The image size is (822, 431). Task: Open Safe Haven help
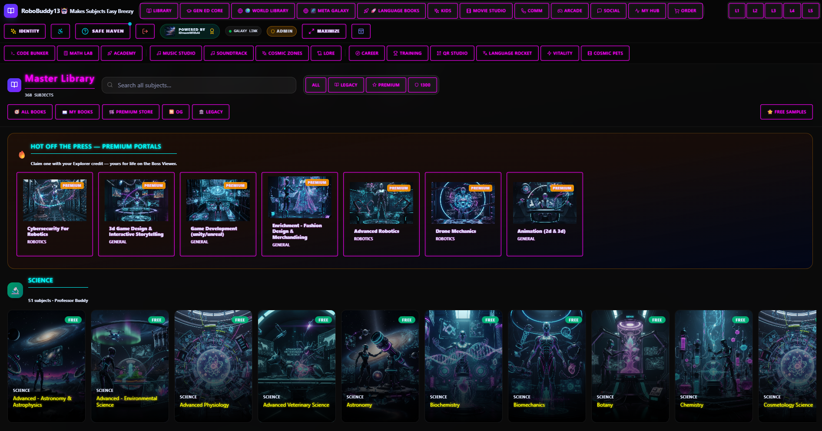click(x=103, y=31)
